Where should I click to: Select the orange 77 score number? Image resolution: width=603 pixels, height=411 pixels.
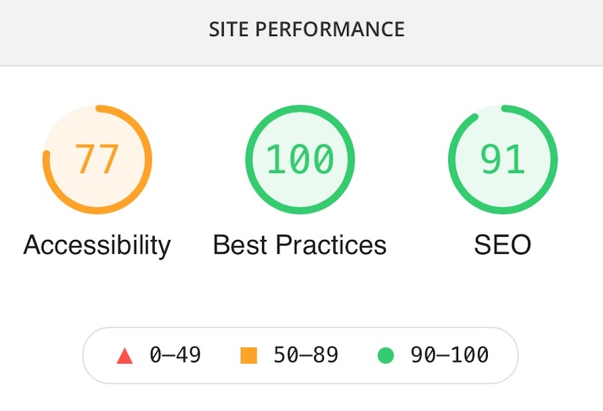[97, 159]
